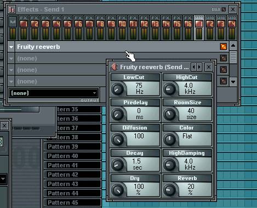
Task: Select Send track 4
Action: pyautogui.click(x=232, y=28)
